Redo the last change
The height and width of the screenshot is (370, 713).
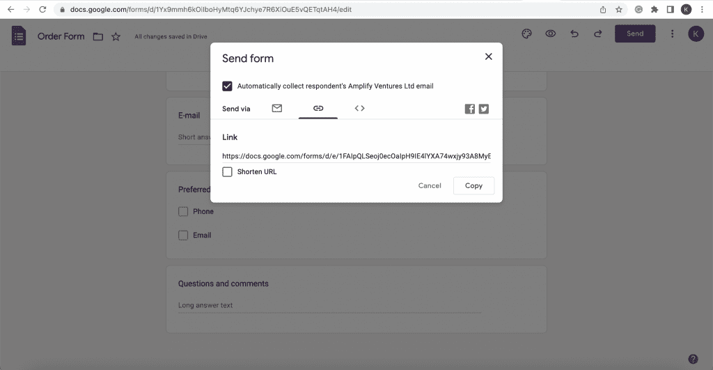(598, 33)
